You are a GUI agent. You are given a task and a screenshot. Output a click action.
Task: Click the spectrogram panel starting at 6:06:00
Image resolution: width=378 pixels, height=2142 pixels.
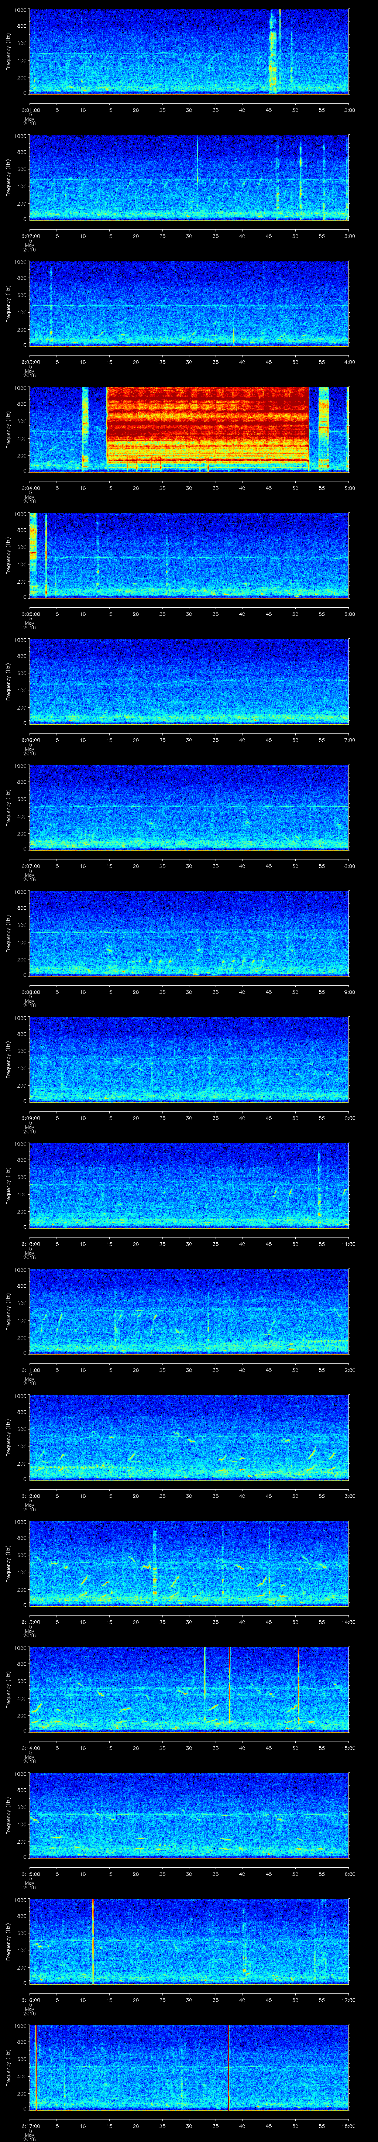pyautogui.click(x=189, y=681)
